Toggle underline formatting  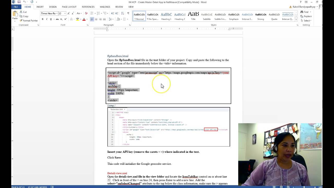pyautogui.click(x=51, y=19)
